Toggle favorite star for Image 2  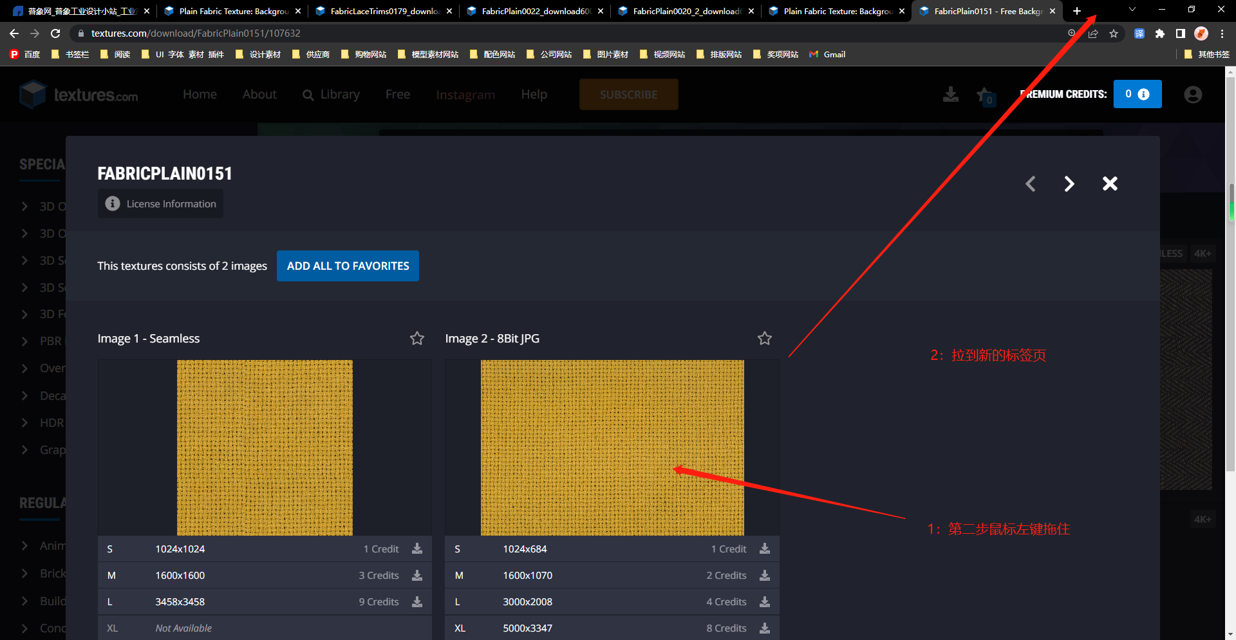[764, 338]
